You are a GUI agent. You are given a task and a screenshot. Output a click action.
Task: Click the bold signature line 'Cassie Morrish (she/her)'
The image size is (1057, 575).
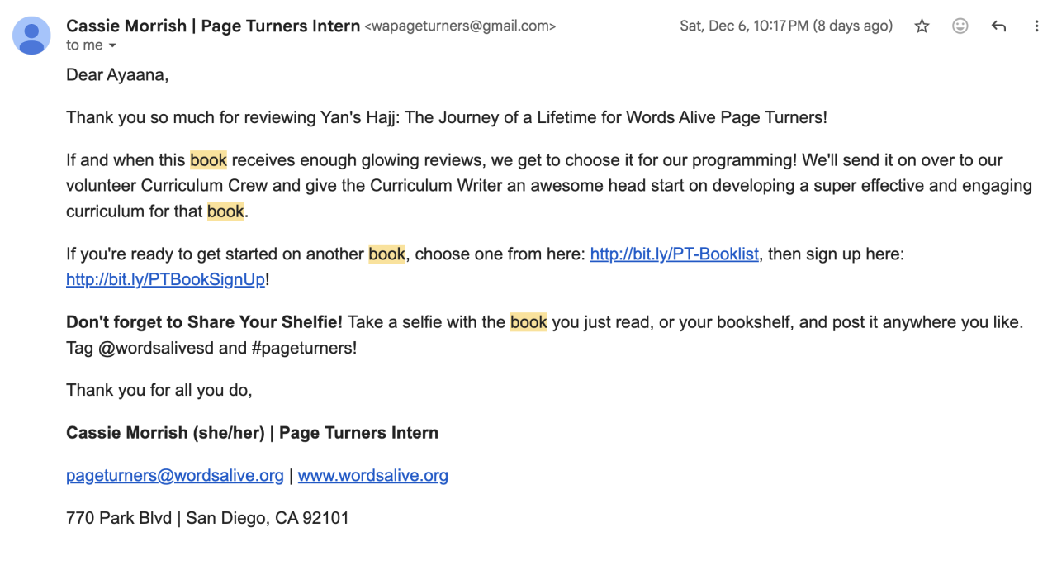pos(165,433)
